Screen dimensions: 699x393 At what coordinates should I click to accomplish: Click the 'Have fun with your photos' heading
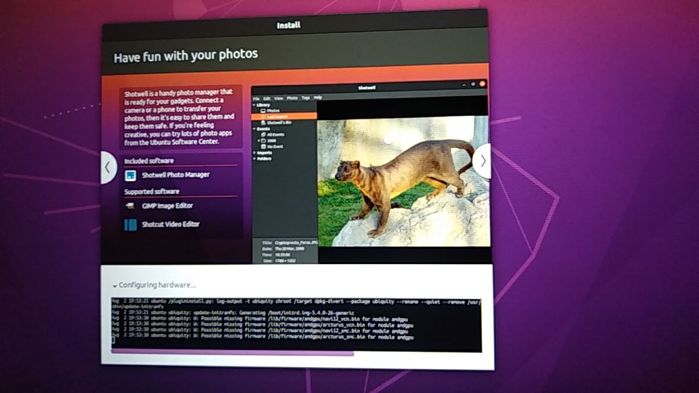(x=186, y=56)
